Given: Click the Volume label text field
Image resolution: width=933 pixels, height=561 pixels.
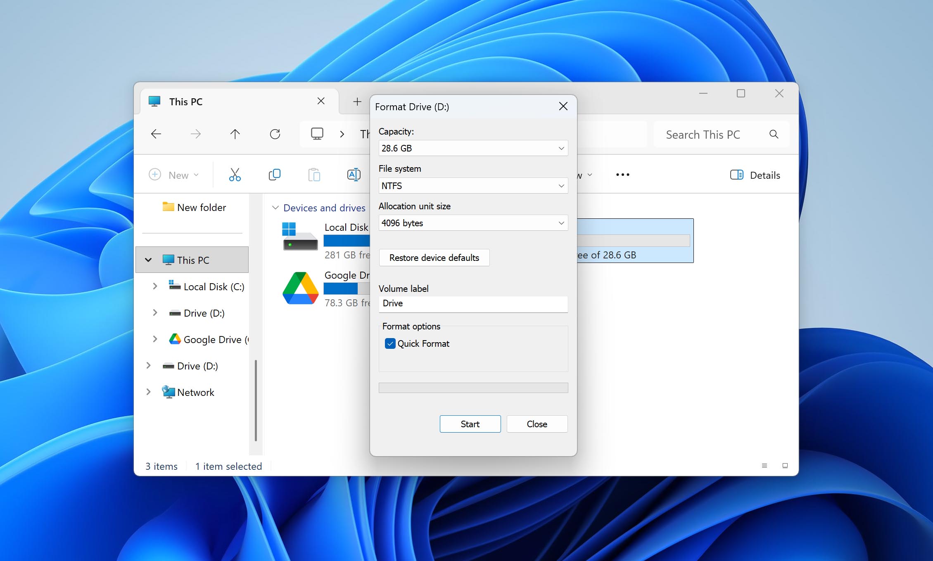Looking at the screenshot, I should 473,304.
